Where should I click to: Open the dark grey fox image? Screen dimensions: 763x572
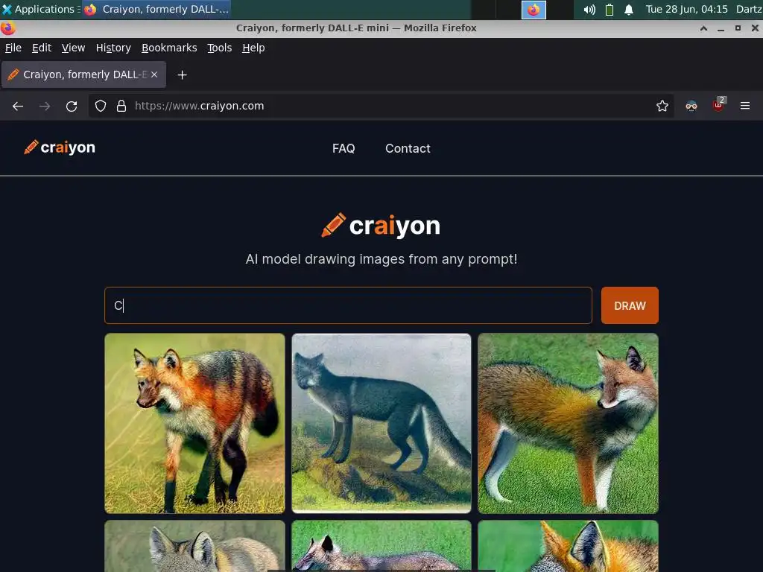381,423
